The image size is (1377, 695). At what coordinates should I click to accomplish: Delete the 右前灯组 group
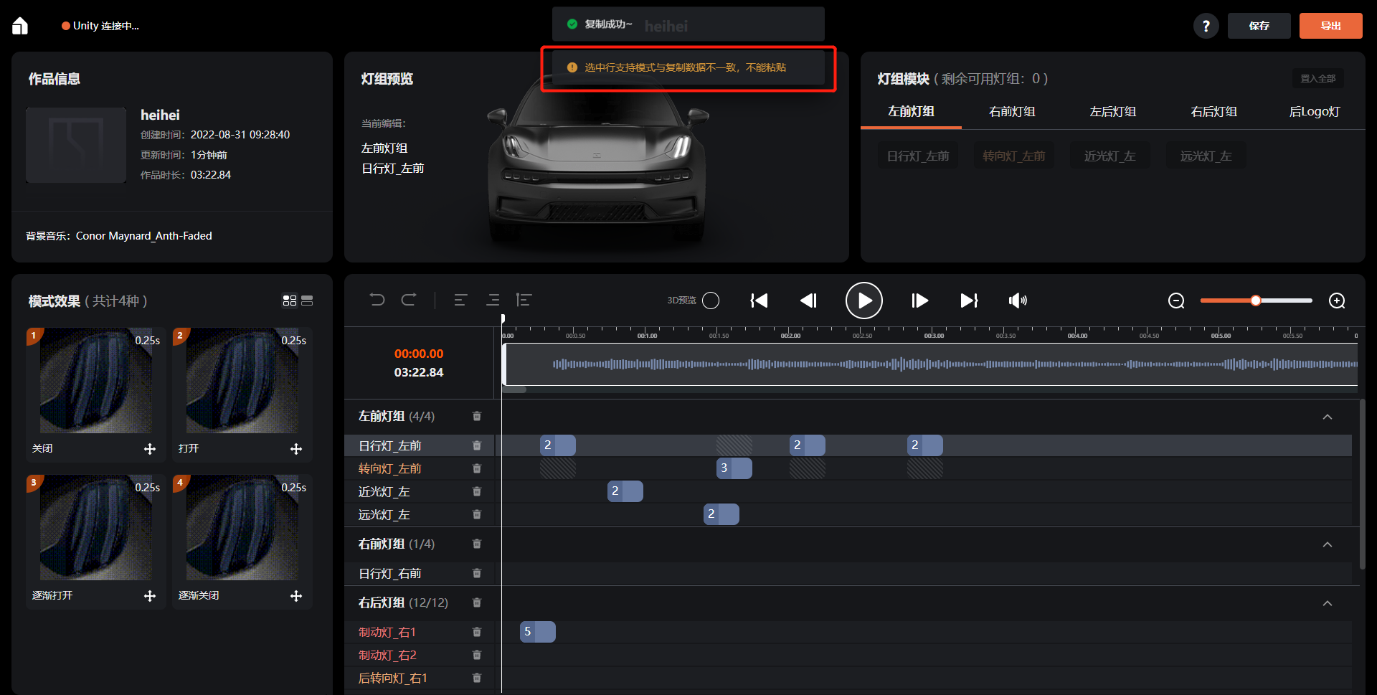pos(477,544)
